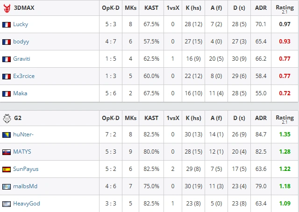Image resolution: width=299 pixels, height=212 pixels.
Task: Open SunPayus player profile
Action: (x=26, y=169)
